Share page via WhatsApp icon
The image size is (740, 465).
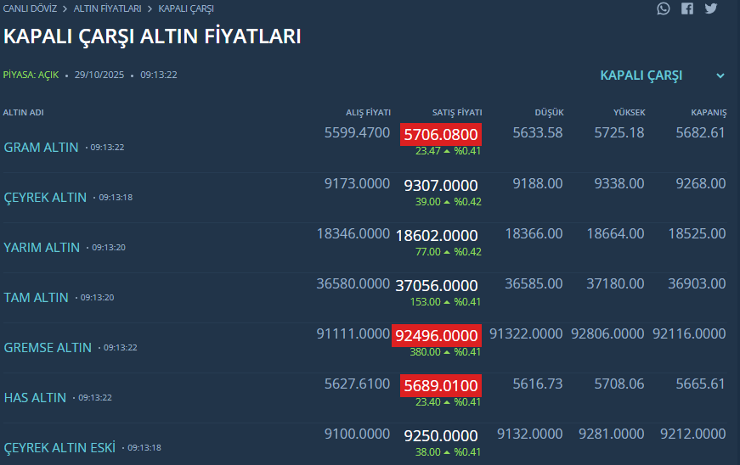(x=664, y=8)
